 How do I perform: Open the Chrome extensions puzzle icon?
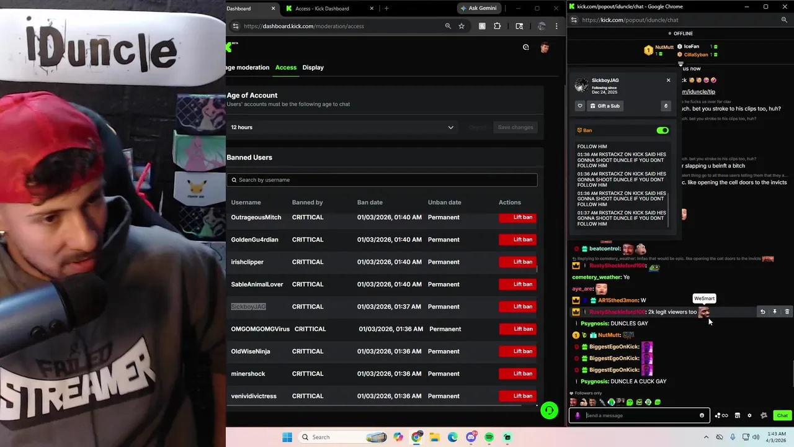[x=497, y=26]
